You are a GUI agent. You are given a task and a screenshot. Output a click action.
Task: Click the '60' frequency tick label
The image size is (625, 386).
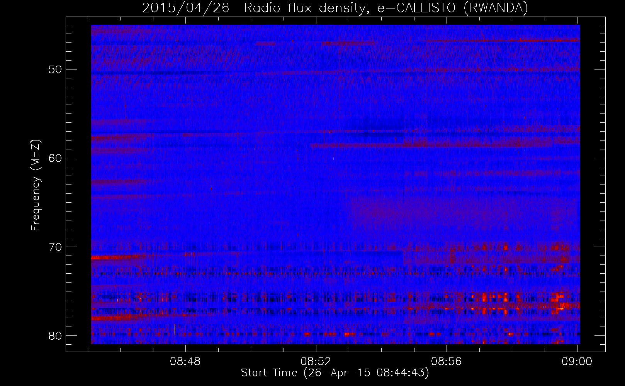56,158
